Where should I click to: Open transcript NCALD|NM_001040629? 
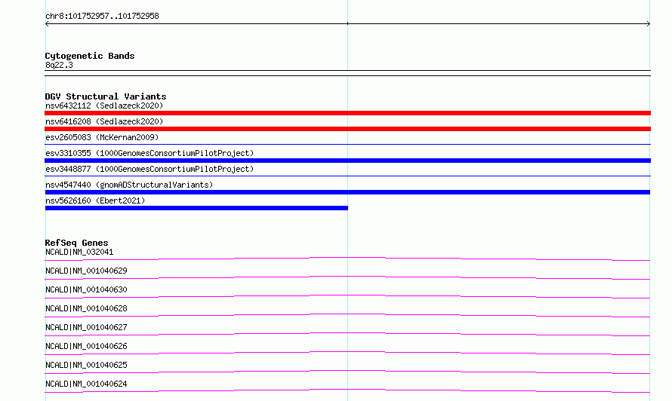point(86,271)
